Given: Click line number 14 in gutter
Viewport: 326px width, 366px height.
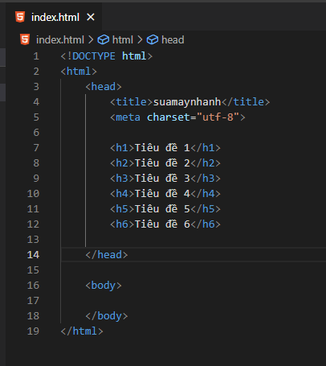Looking at the screenshot, I should 33,255.
